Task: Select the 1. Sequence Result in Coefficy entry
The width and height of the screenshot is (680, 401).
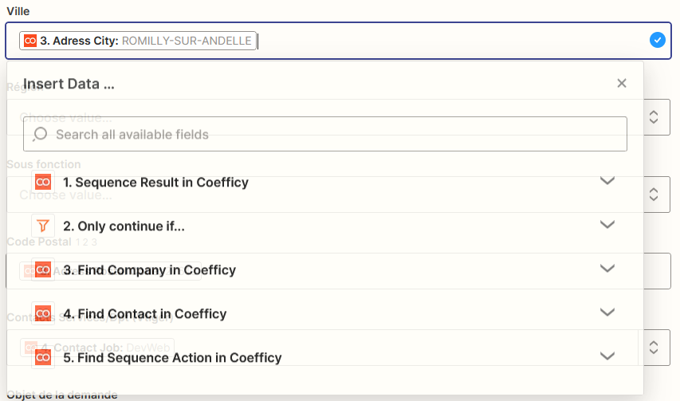Action: click(155, 183)
